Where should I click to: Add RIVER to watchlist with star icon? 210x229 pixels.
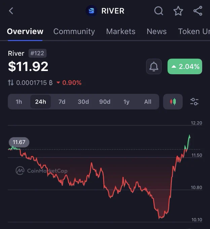(x=178, y=11)
